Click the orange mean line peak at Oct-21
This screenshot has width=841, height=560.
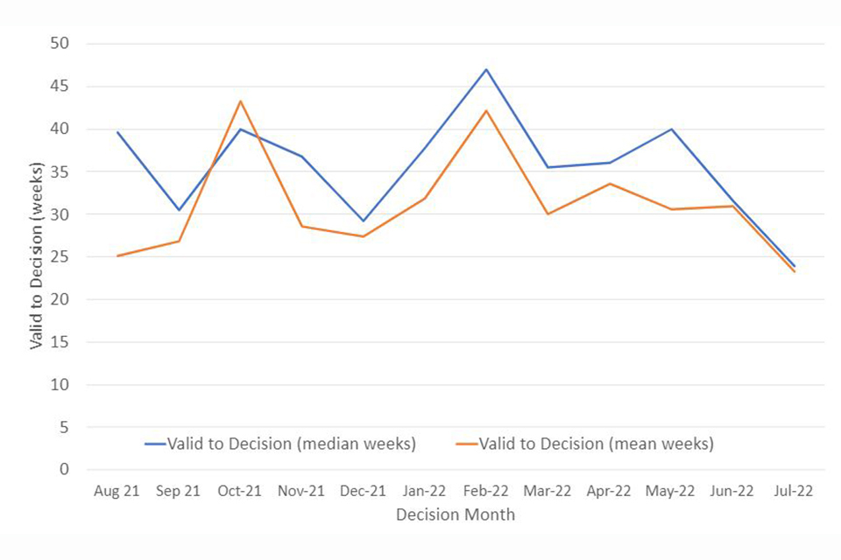(240, 101)
